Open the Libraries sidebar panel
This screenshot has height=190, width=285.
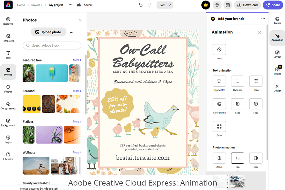pyautogui.click(x=8, y=156)
